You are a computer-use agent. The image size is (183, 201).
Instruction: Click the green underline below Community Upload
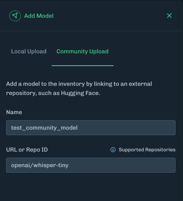tap(82, 66)
